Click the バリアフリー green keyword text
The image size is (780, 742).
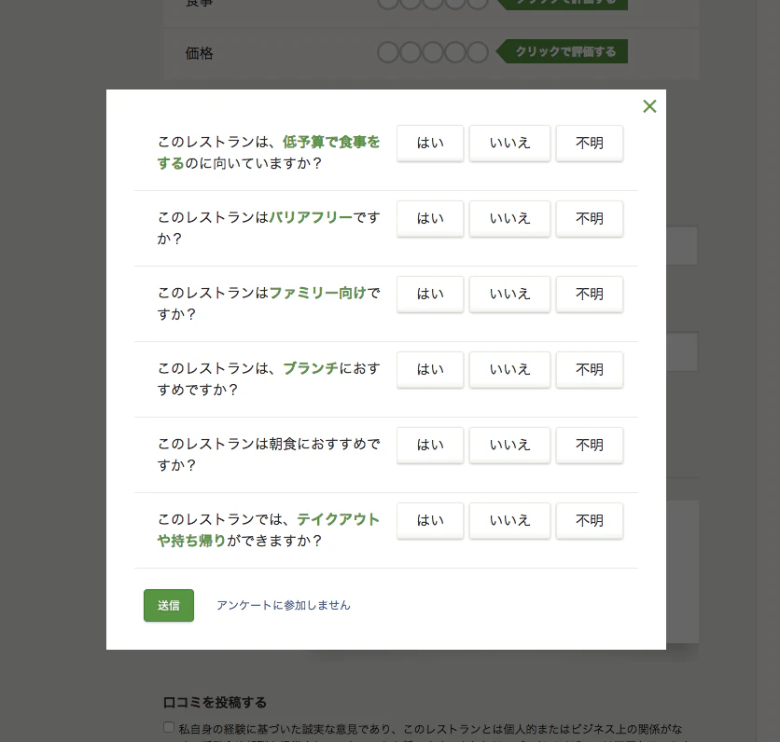coord(311,218)
